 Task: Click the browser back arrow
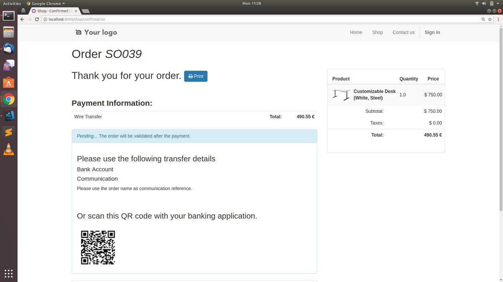[22, 19]
